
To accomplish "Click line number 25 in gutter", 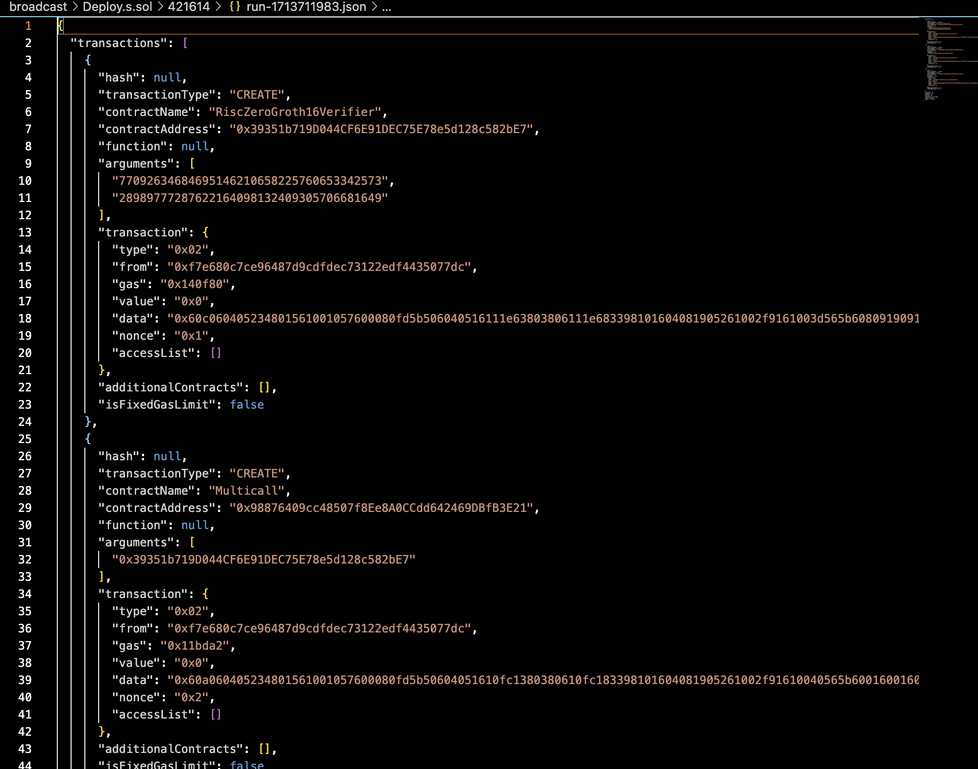I will pos(25,439).
